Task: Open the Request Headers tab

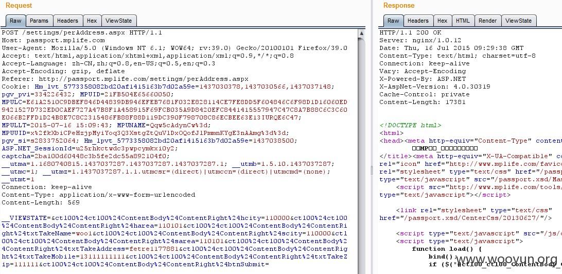Action: (x=67, y=21)
